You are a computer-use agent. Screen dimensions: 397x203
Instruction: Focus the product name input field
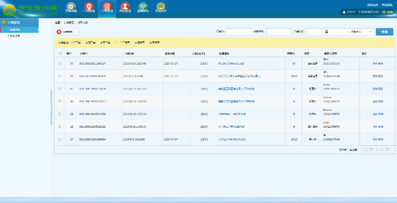(x=279, y=32)
